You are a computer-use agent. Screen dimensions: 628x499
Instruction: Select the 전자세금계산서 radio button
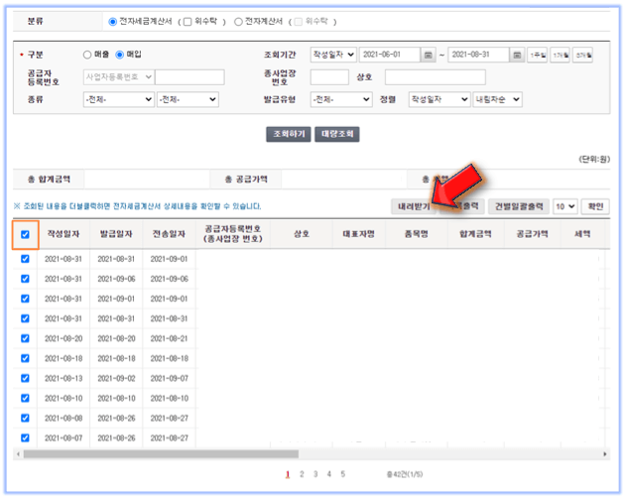112,22
